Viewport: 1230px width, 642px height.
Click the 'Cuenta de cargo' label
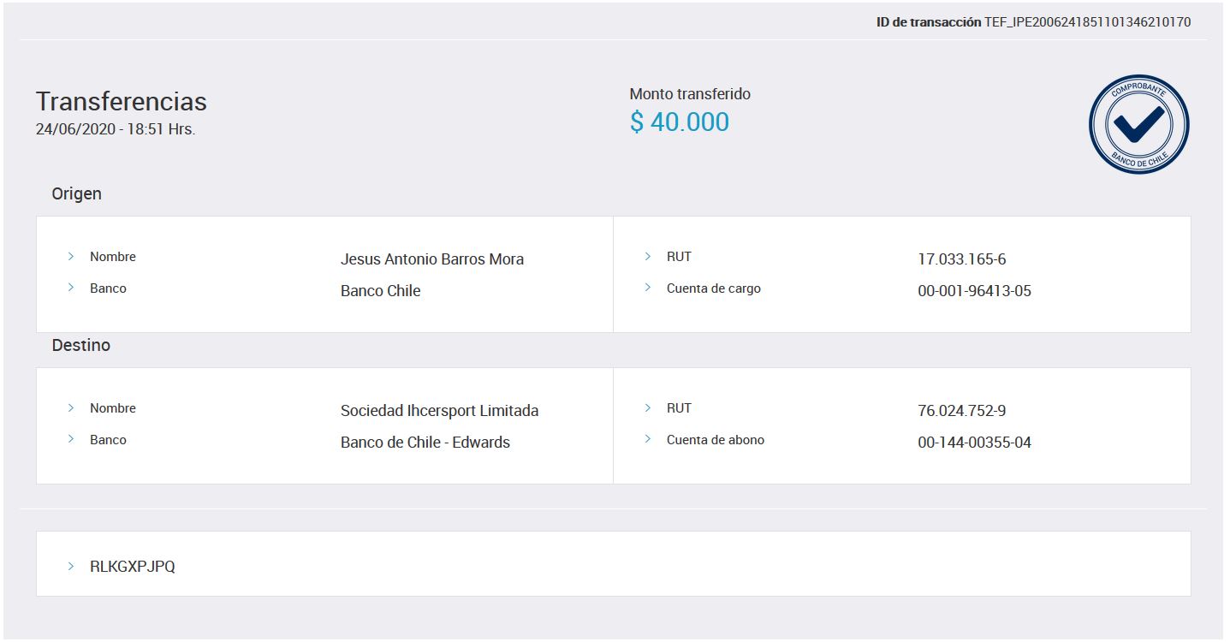[714, 288]
